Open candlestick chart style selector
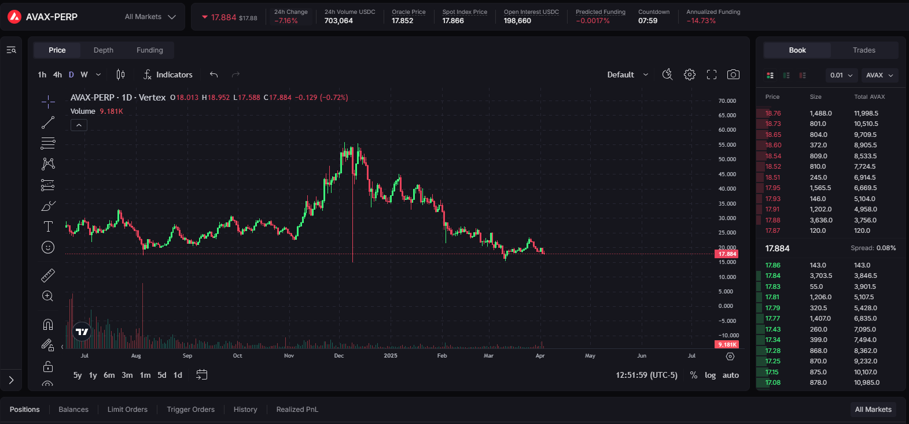The image size is (909, 424). pos(120,75)
